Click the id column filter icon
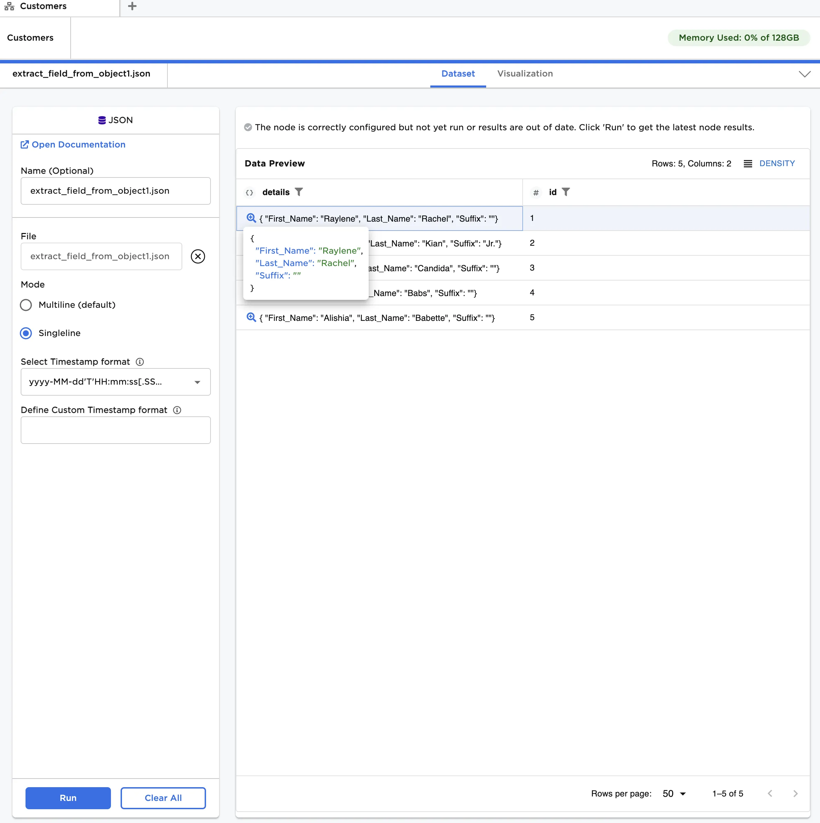This screenshot has height=823, width=820. pos(565,192)
